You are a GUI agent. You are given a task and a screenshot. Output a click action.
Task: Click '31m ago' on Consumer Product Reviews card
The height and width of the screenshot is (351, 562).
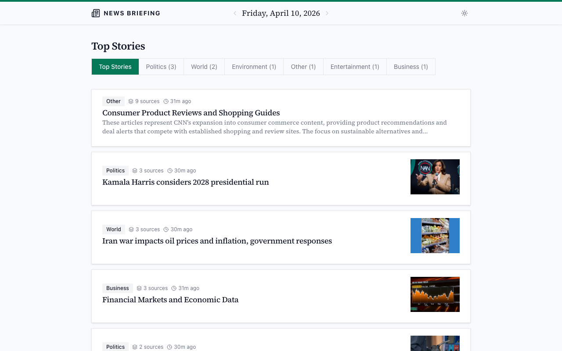click(x=180, y=101)
